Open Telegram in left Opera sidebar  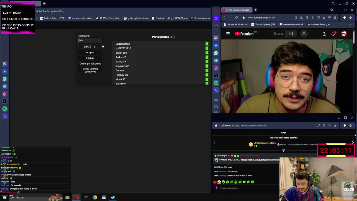point(4,87)
